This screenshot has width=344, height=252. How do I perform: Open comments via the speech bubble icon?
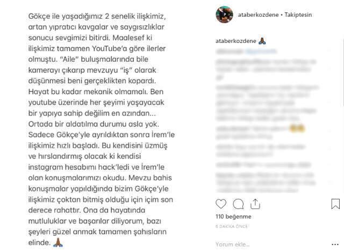point(238,204)
